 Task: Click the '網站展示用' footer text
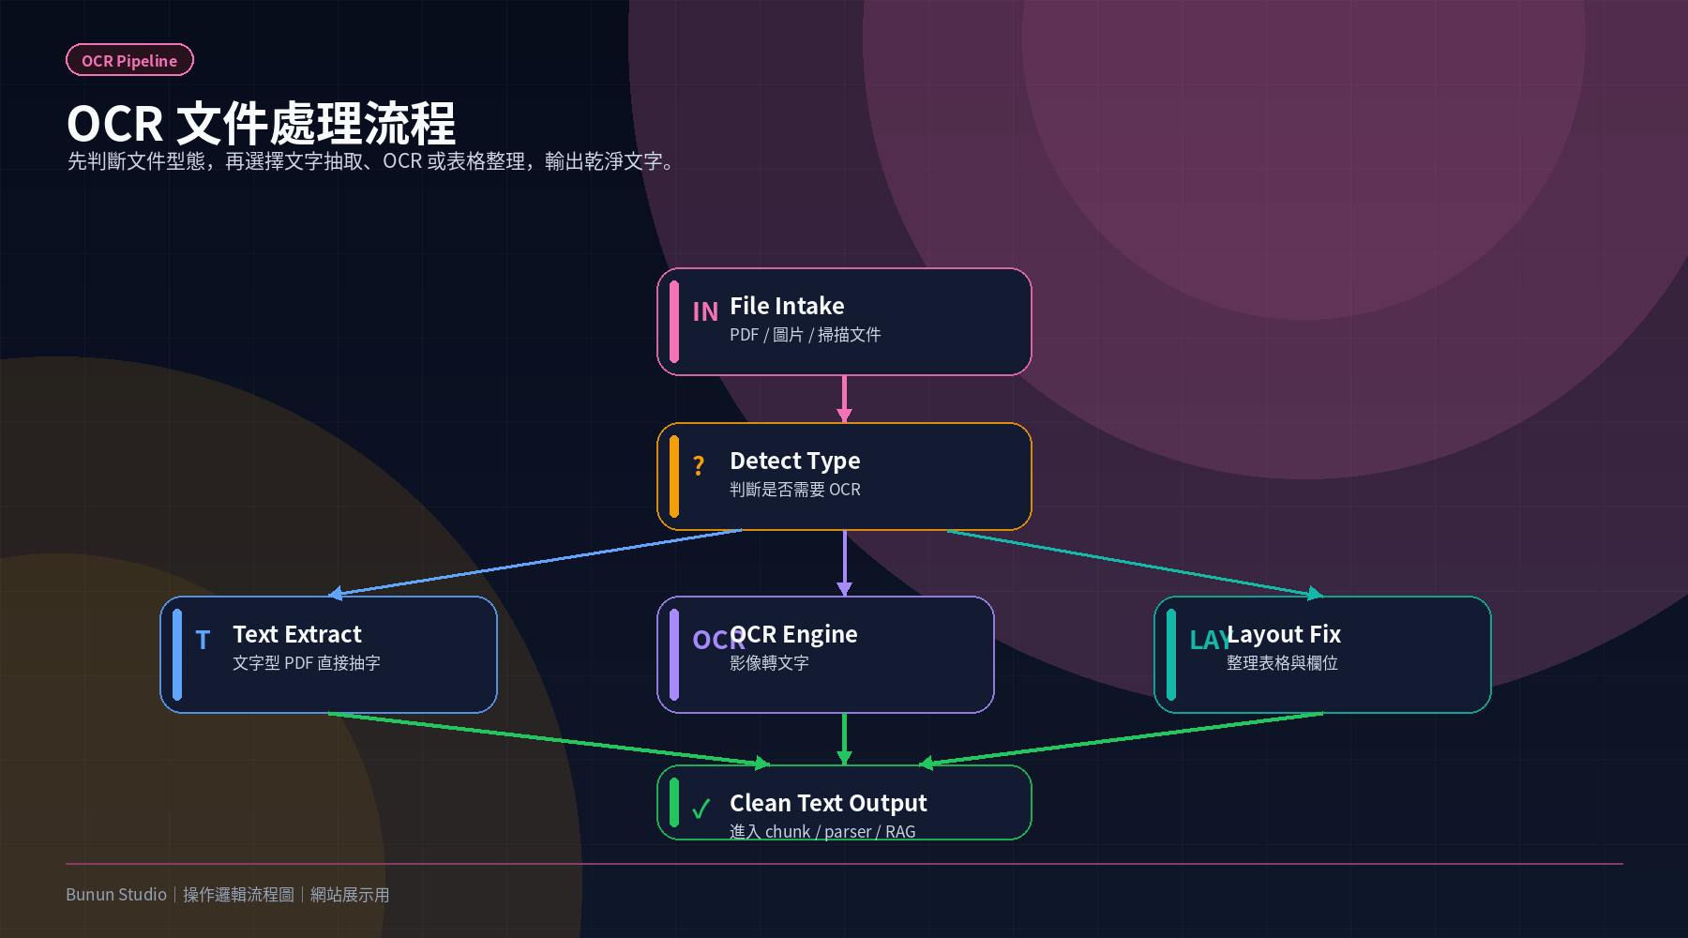350,895
